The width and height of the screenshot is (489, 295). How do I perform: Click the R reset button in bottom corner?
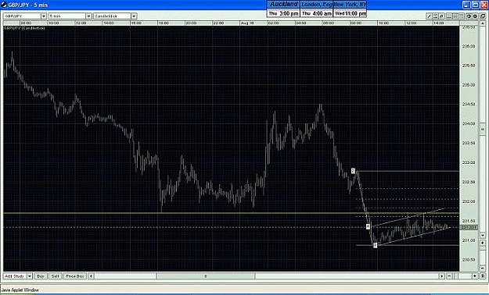pos(483,276)
